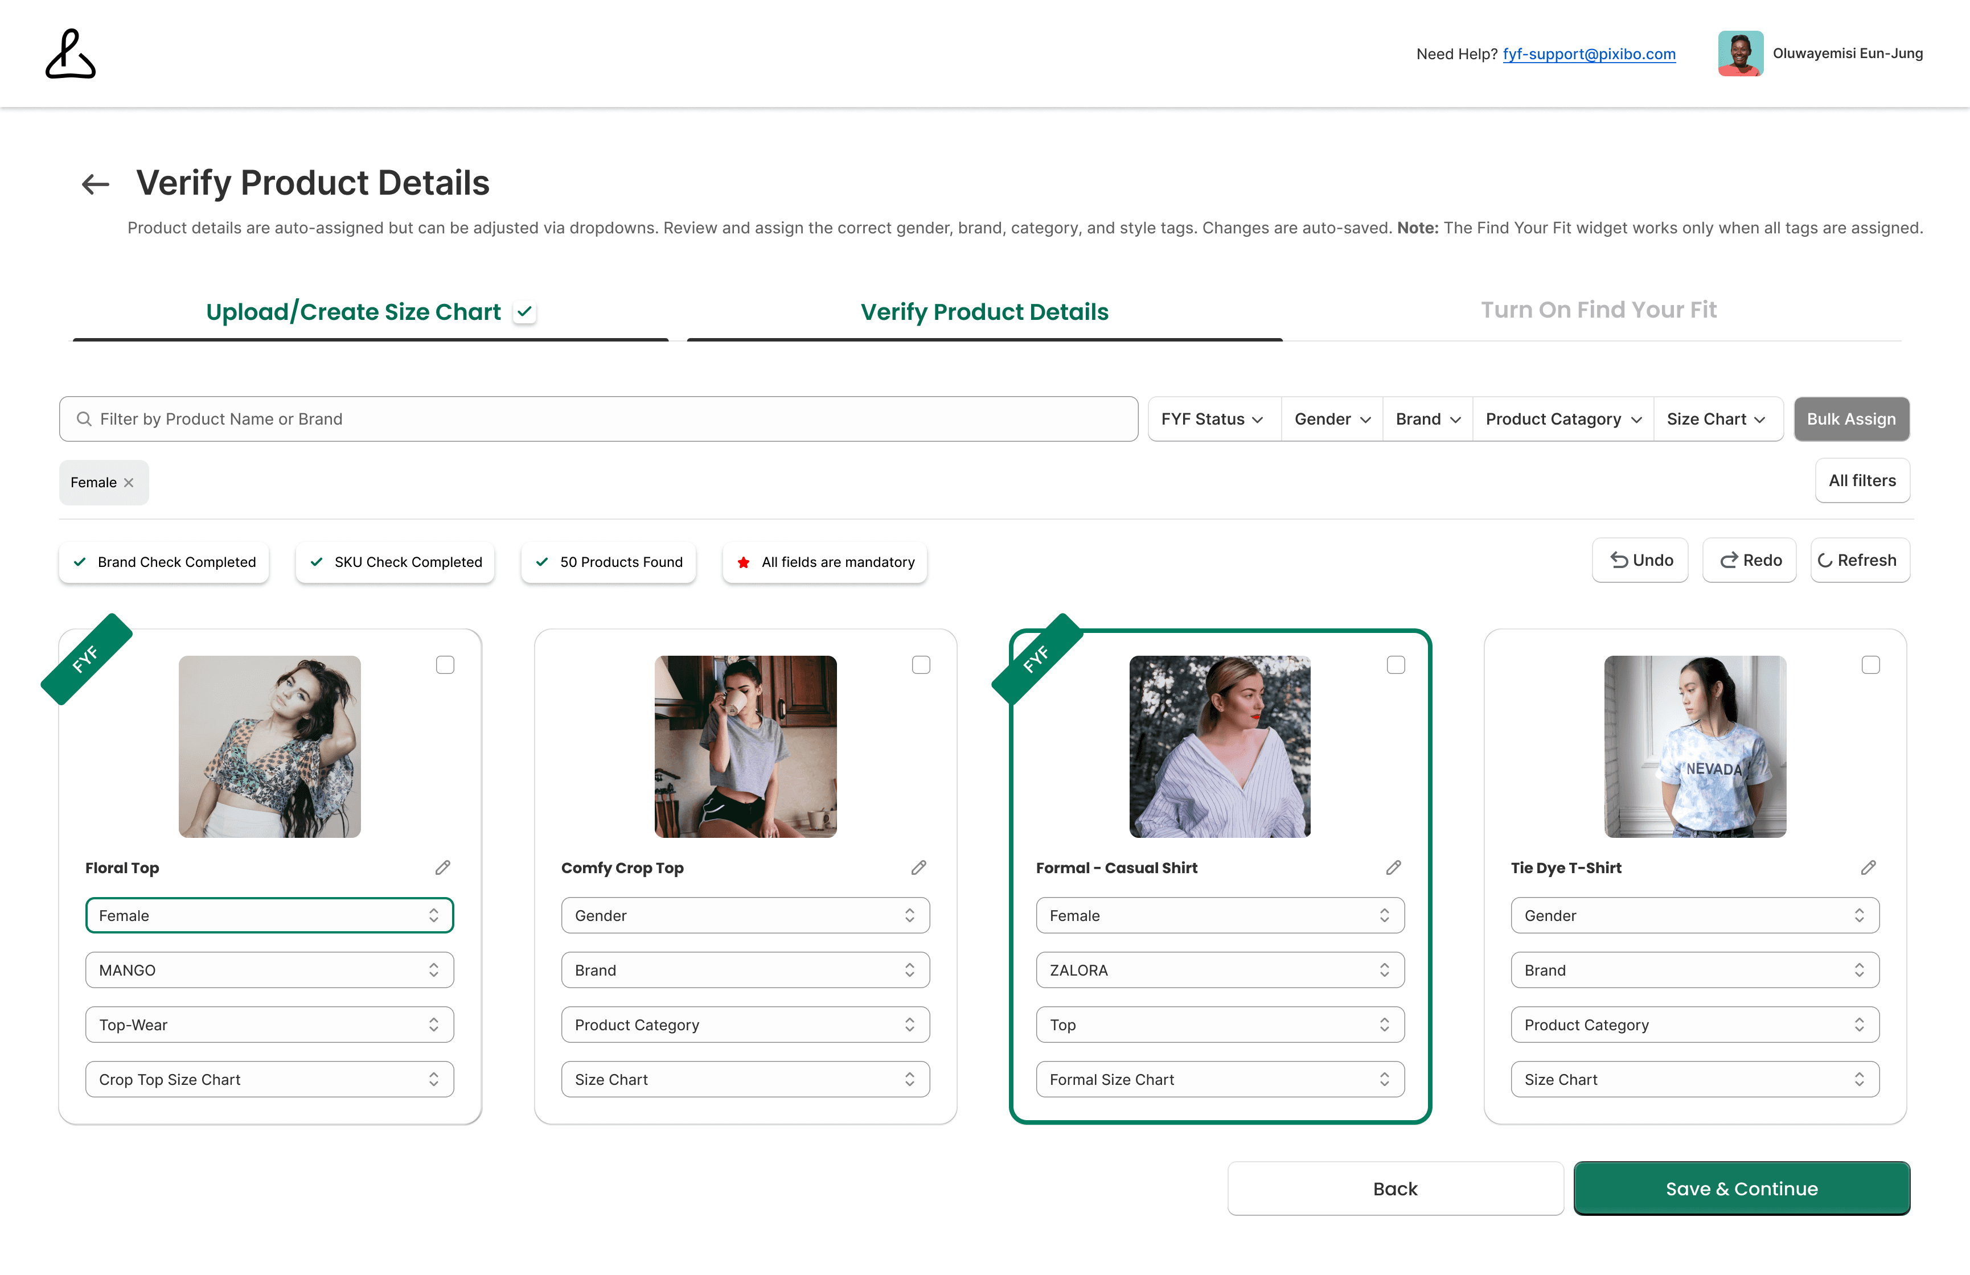Tick the Comfy Crop Top checkbox
Image resolution: width=1970 pixels, height=1275 pixels.
(x=921, y=665)
